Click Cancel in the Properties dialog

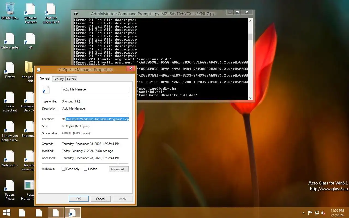100,199
